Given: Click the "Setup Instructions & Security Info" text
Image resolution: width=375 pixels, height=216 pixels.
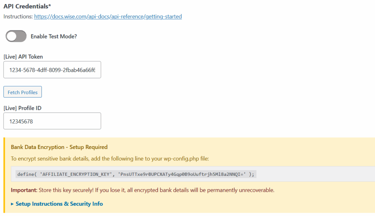Looking at the screenshot, I should (x=59, y=204).
